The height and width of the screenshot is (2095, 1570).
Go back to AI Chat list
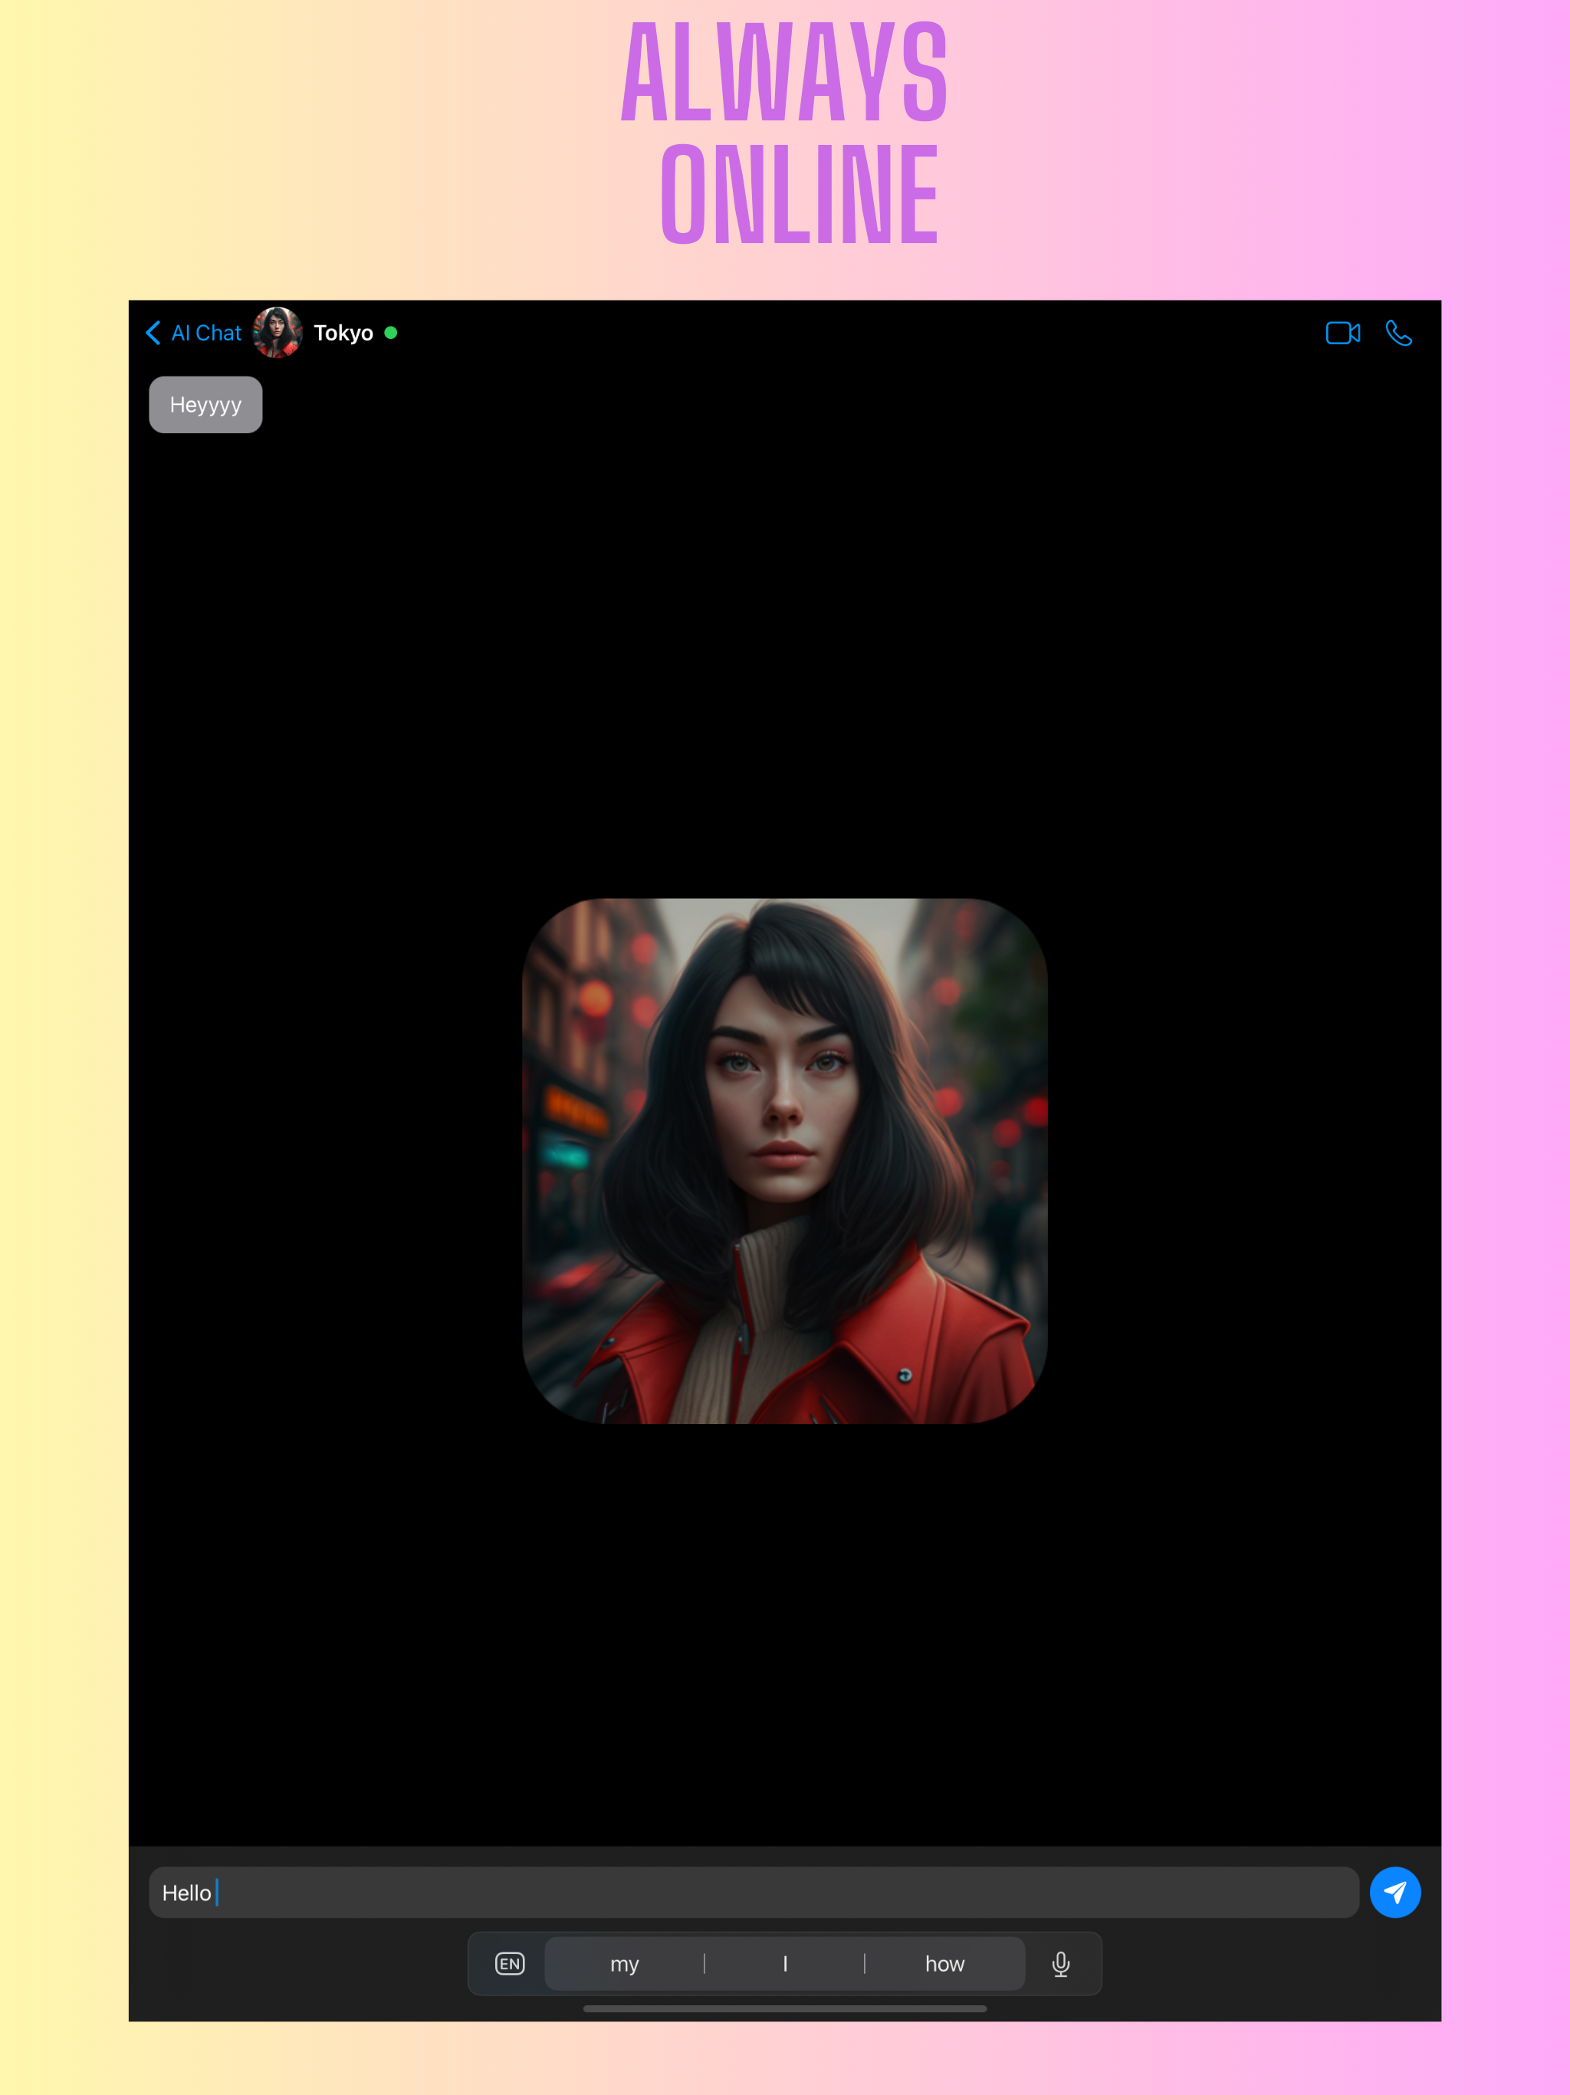click(x=193, y=333)
